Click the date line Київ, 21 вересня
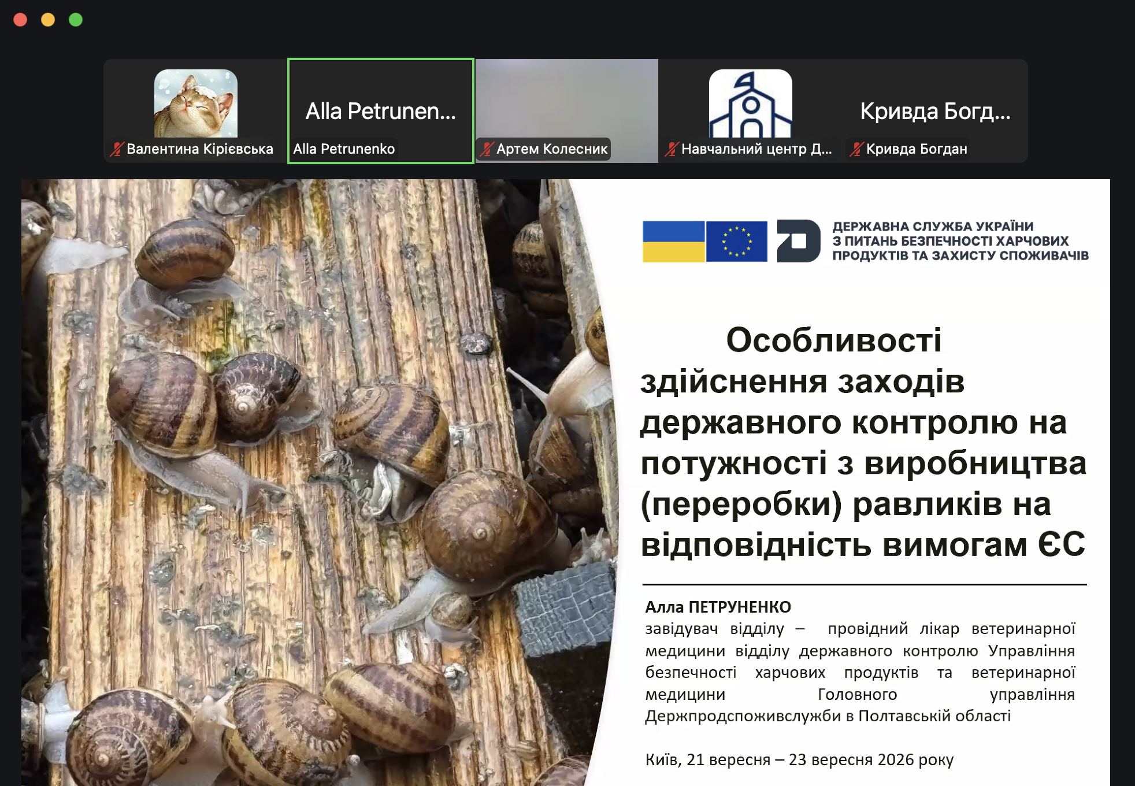This screenshot has width=1135, height=786. (799, 759)
